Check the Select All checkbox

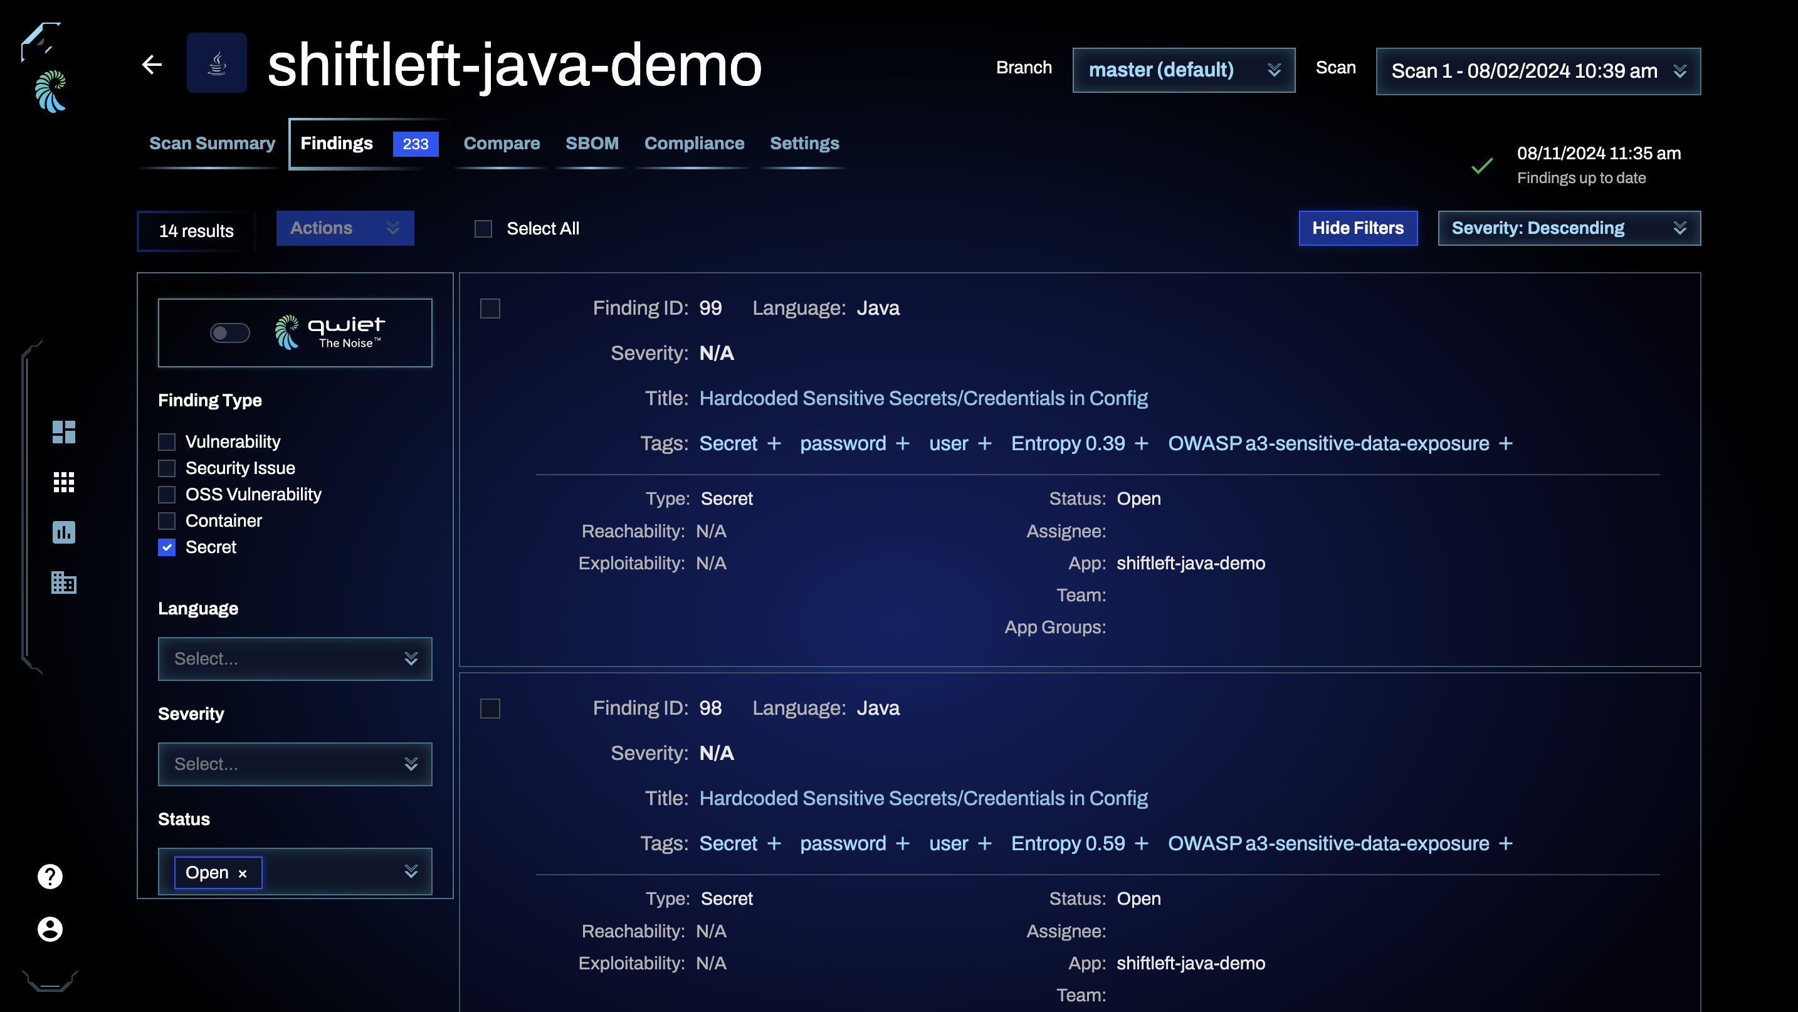click(483, 229)
